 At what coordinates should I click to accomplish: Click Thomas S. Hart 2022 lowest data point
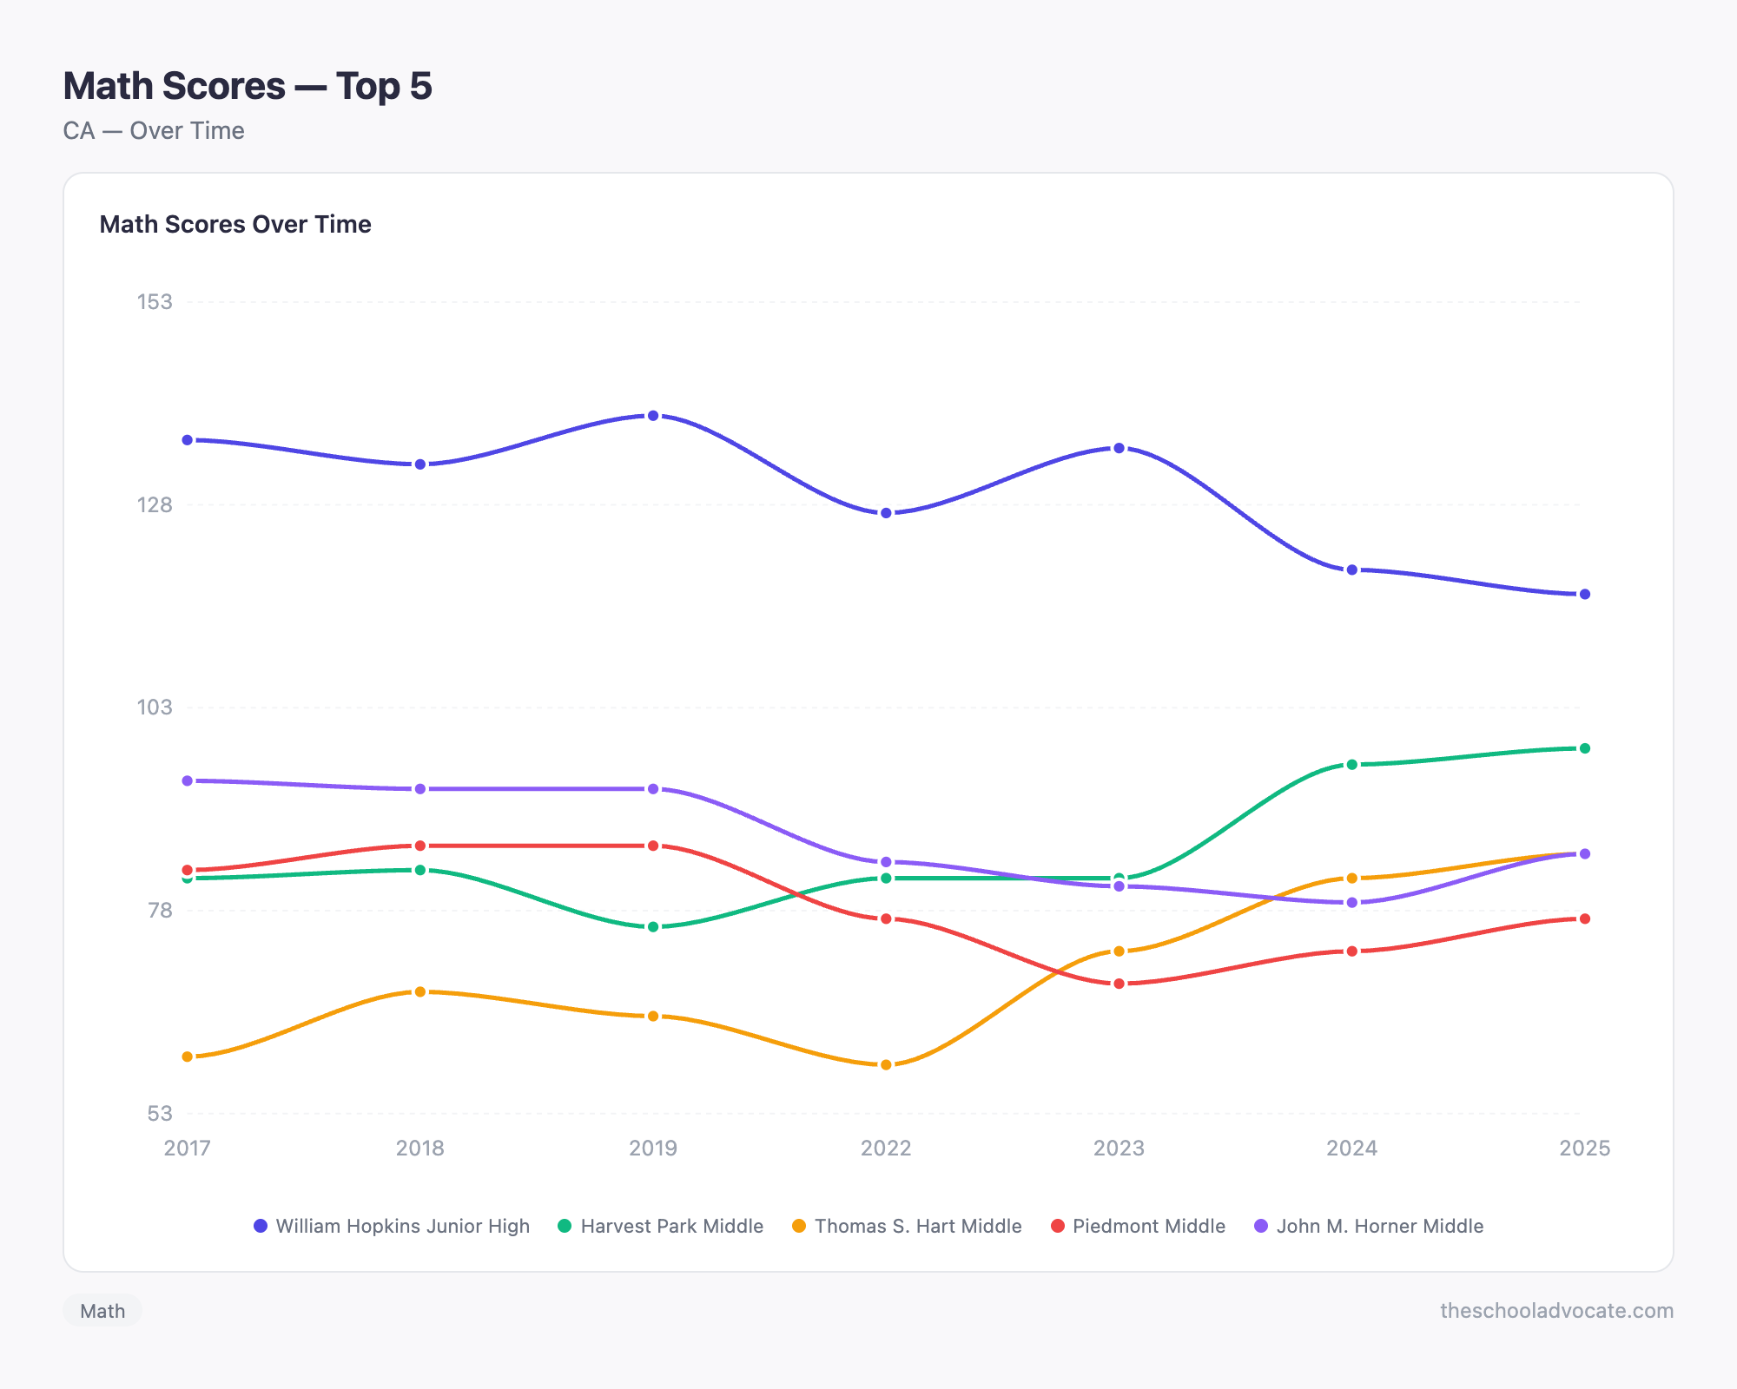(886, 1065)
